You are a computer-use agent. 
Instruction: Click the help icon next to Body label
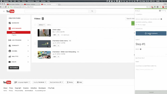141,49
